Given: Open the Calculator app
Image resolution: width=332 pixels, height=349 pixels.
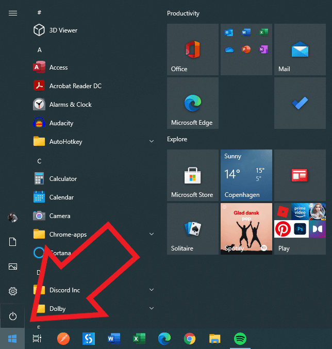Looking at the screenshot, I should coord(92,179).
